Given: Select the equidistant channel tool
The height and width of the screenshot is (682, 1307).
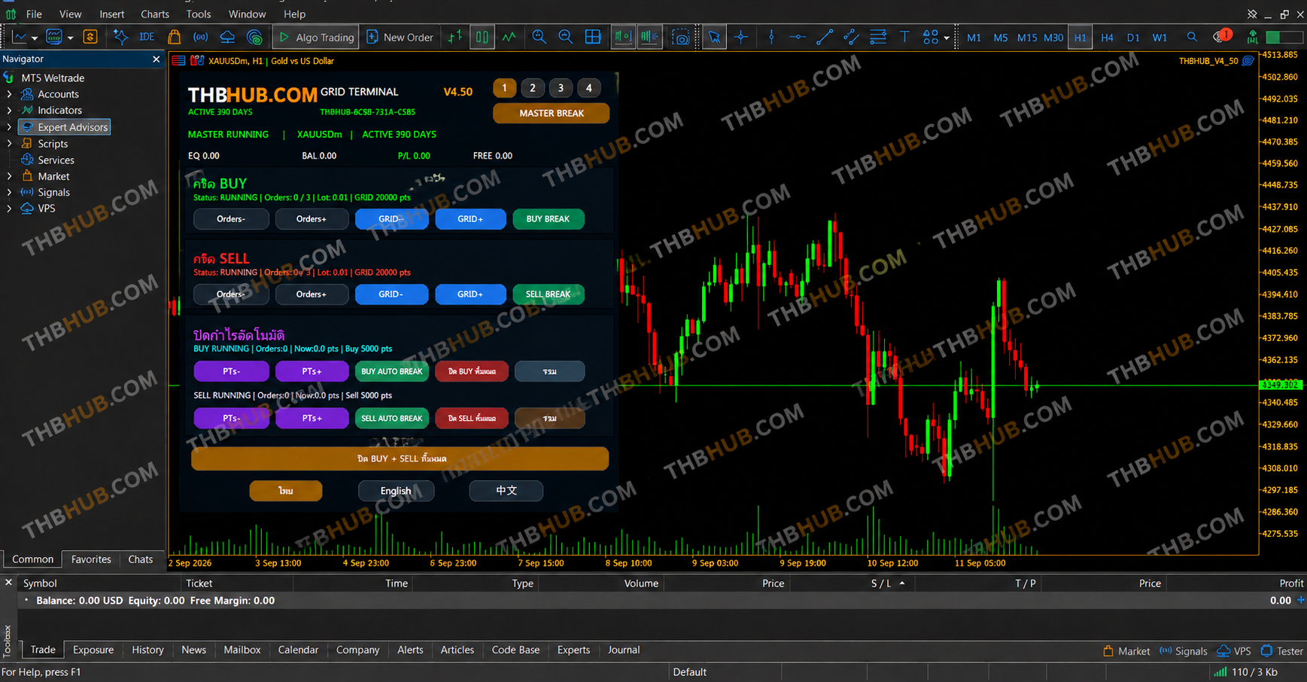Looking at the screenshot, I should coord(851,37).
